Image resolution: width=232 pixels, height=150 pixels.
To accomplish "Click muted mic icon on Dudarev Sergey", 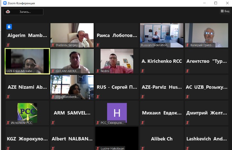I will pyautogui.click(x=53, y=45).
